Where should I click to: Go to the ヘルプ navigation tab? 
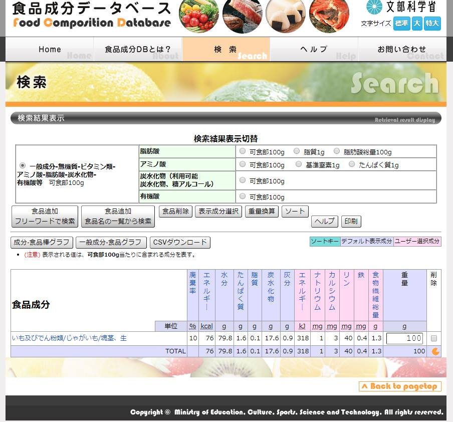[x=314, y=49]
